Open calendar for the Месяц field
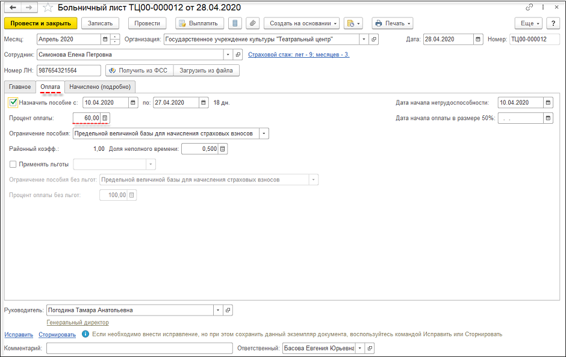This screenshot has width=566, height=357. [105, 39]
